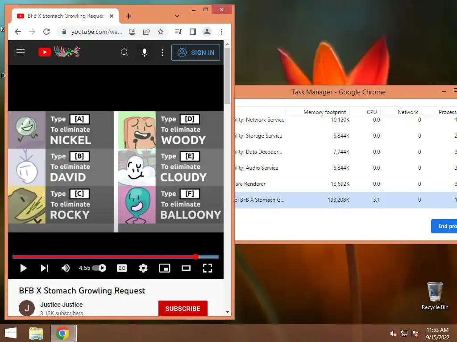The image size is (457, 342).
Task: Click the SUBSCRIBE button
Action: [183, 309]
